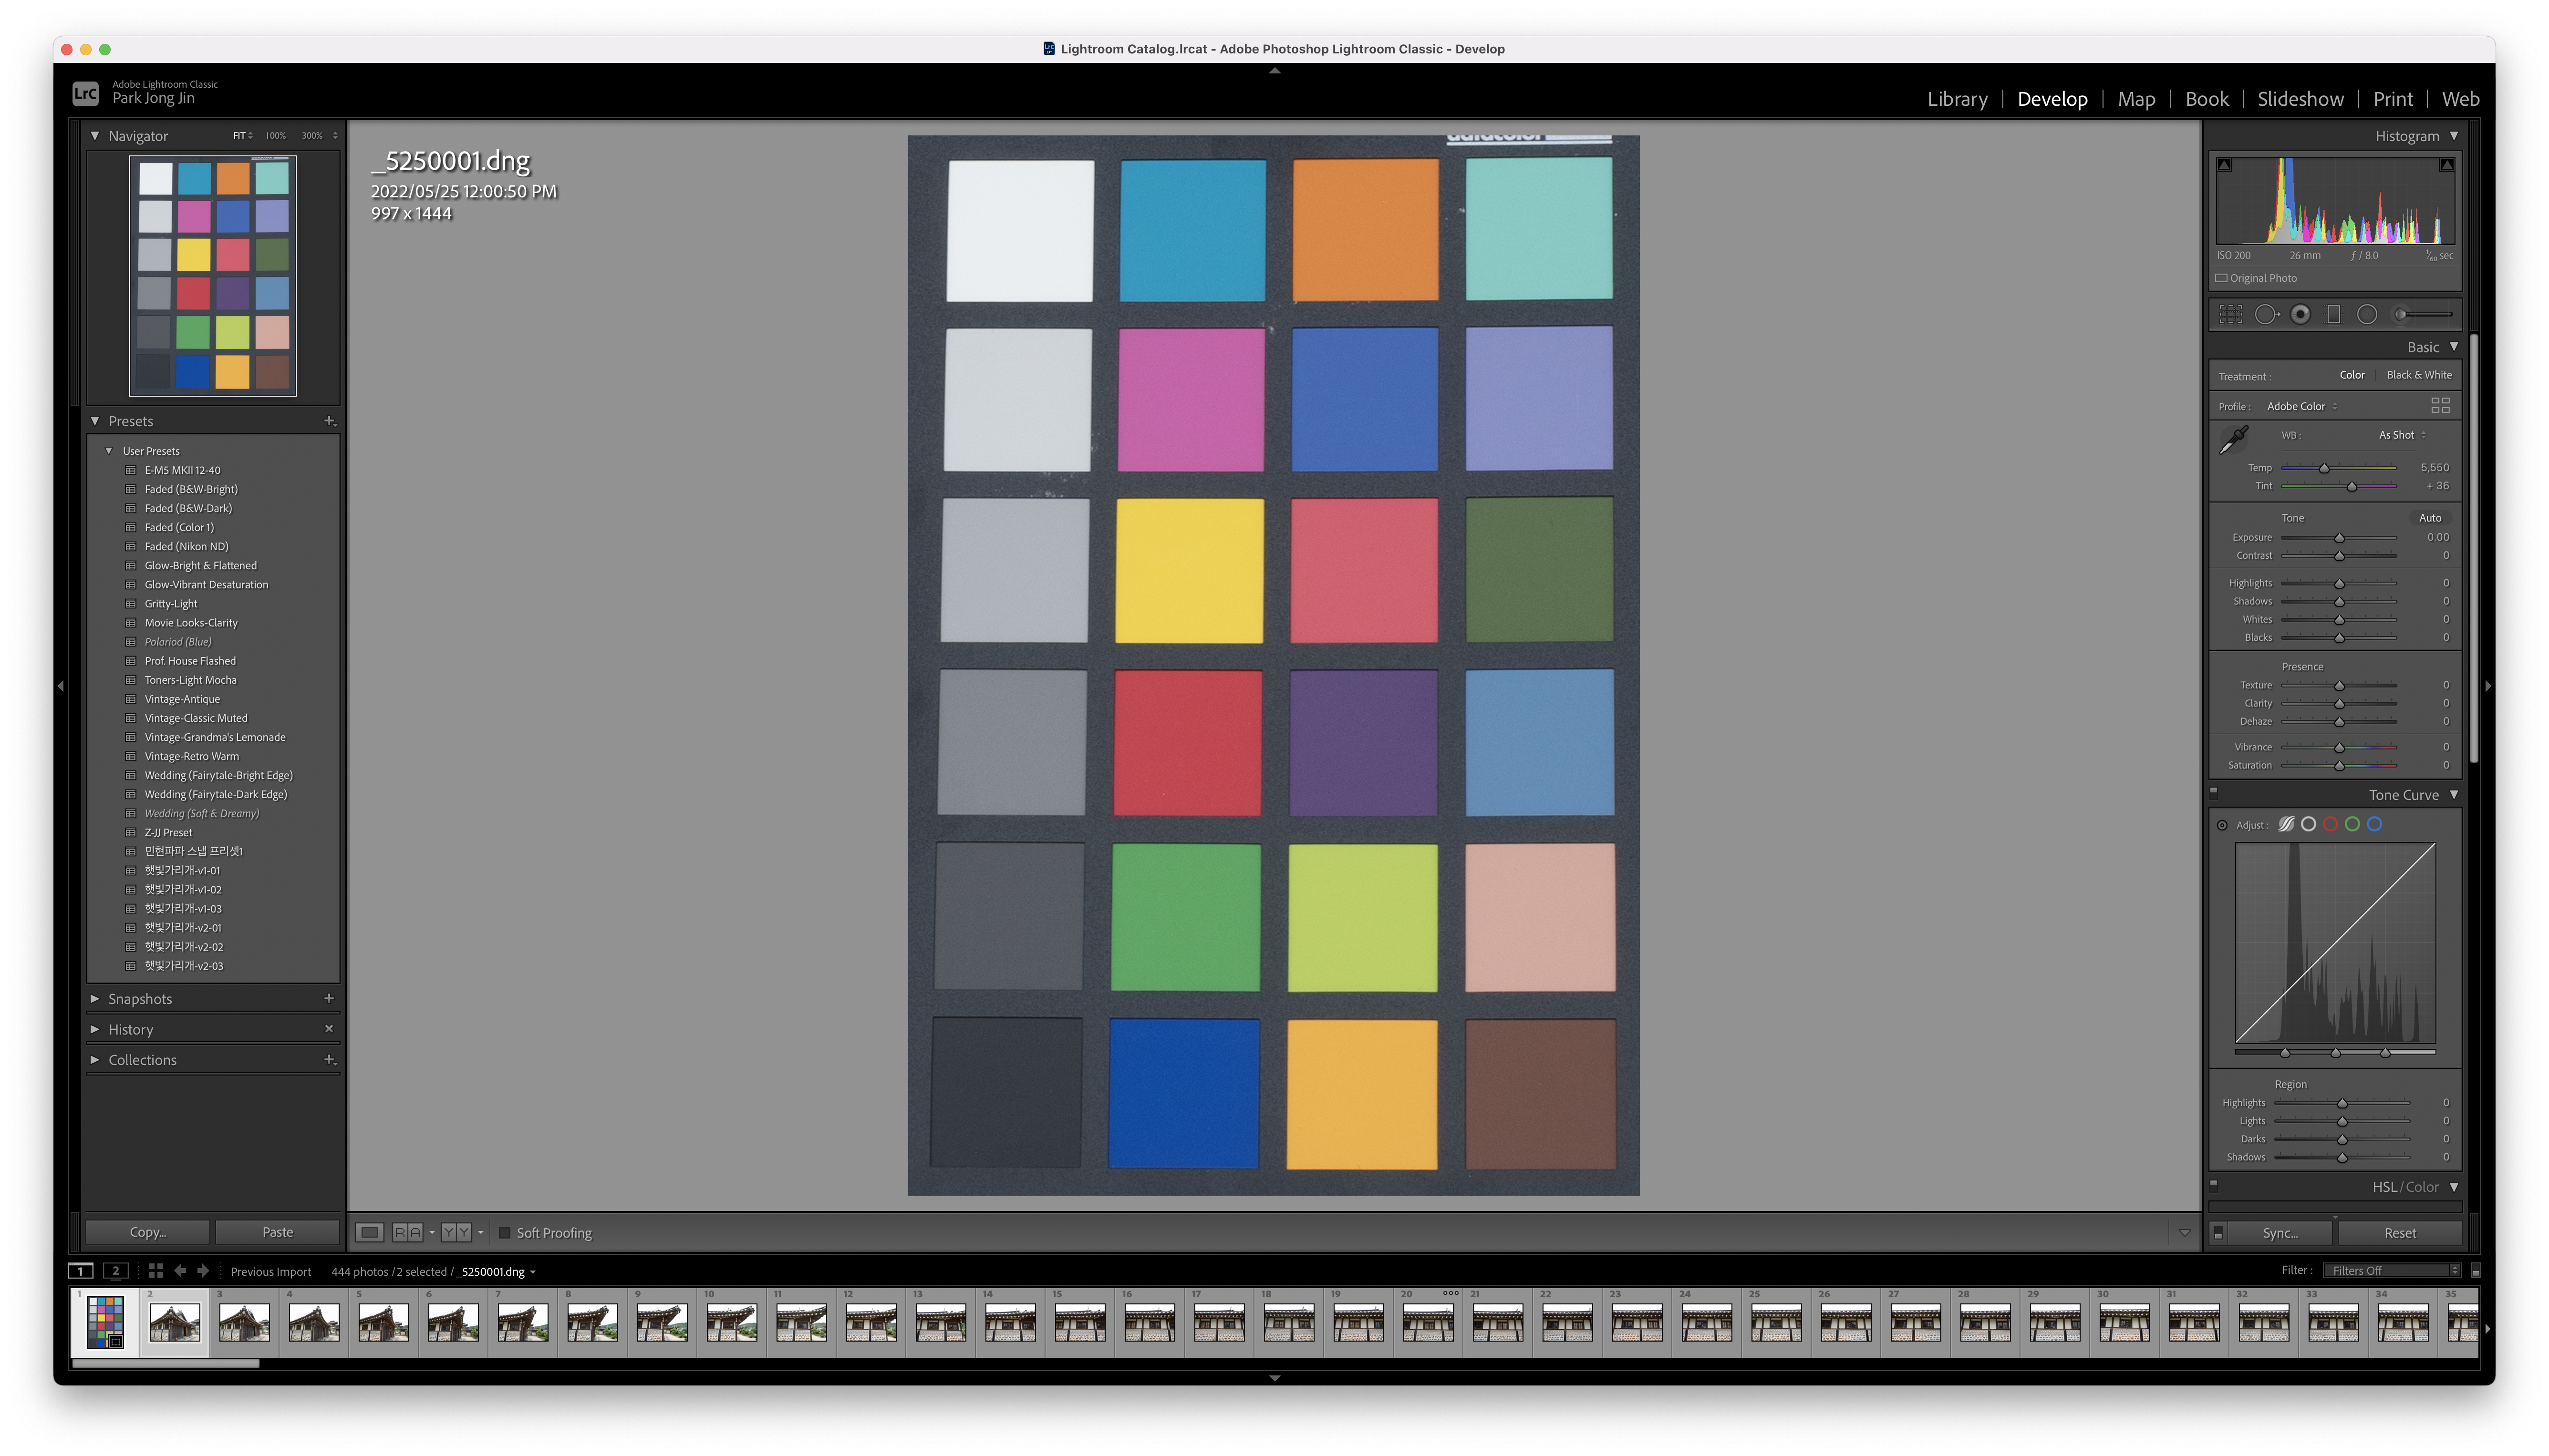Click the Paste button
Screen dimensions: 2549x1456
(x=277, y=1232)
